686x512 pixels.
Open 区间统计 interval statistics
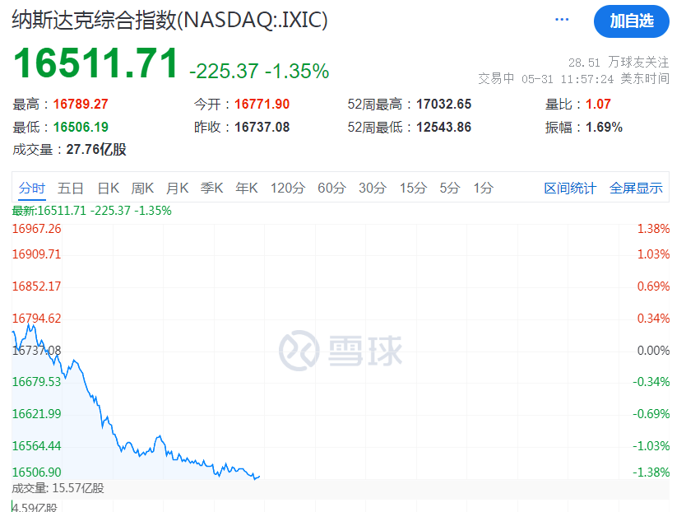[x=571, y=188]
